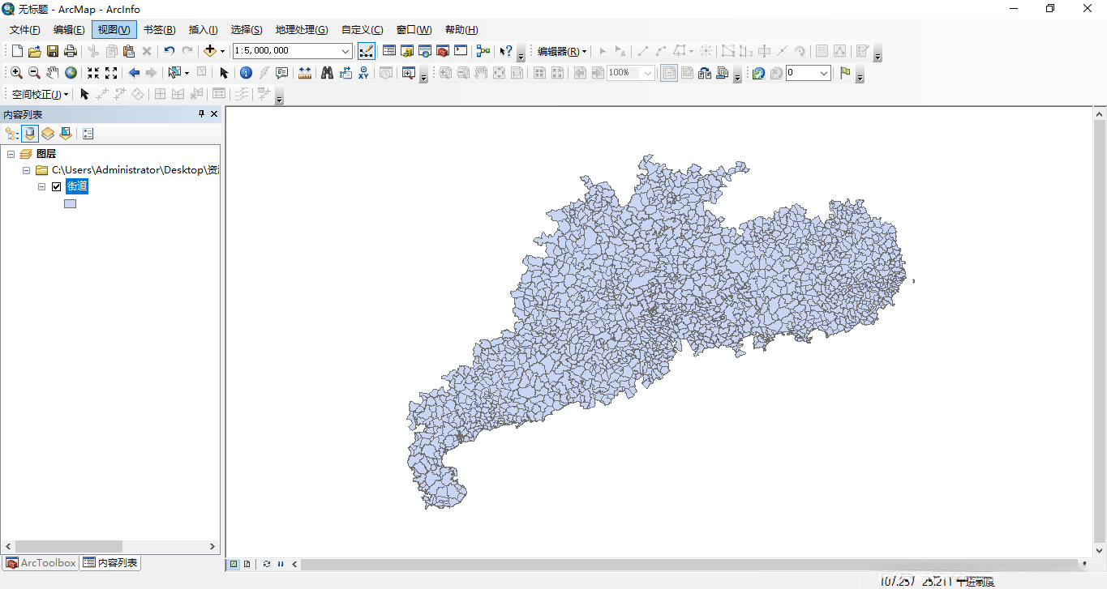Click the Add Data button
1107x589 pixels.
pyautogui.click(x=210, y=51)
